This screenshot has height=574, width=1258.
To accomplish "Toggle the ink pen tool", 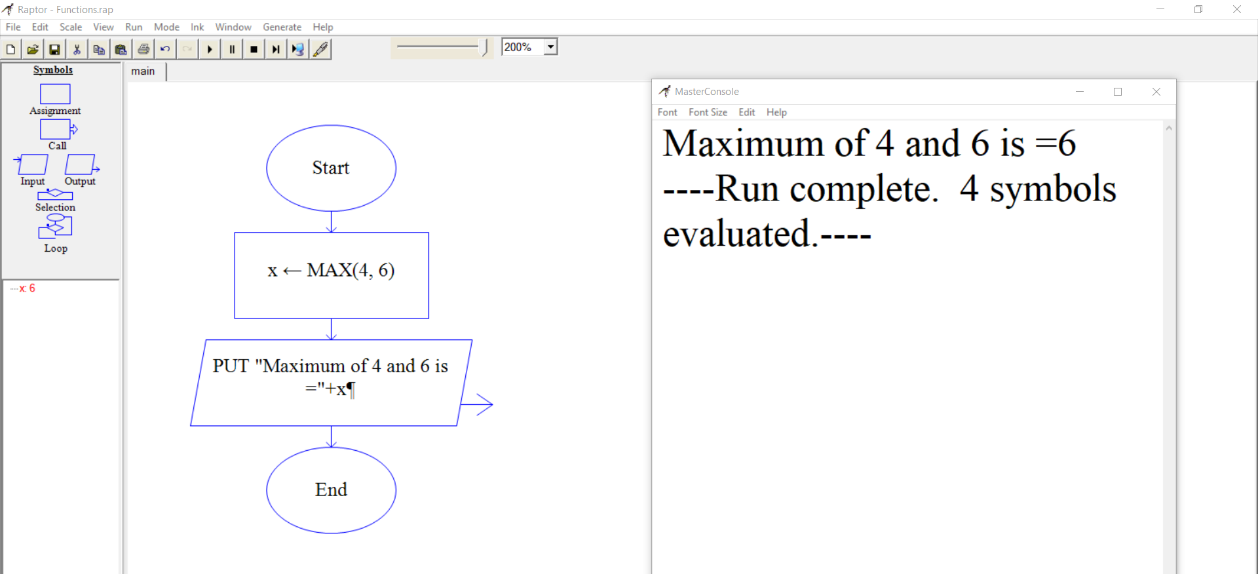I will (x=320, y=49).
